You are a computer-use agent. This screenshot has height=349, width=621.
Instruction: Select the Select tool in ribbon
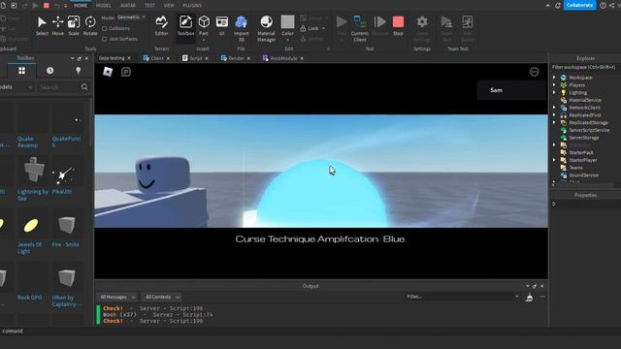42,26
